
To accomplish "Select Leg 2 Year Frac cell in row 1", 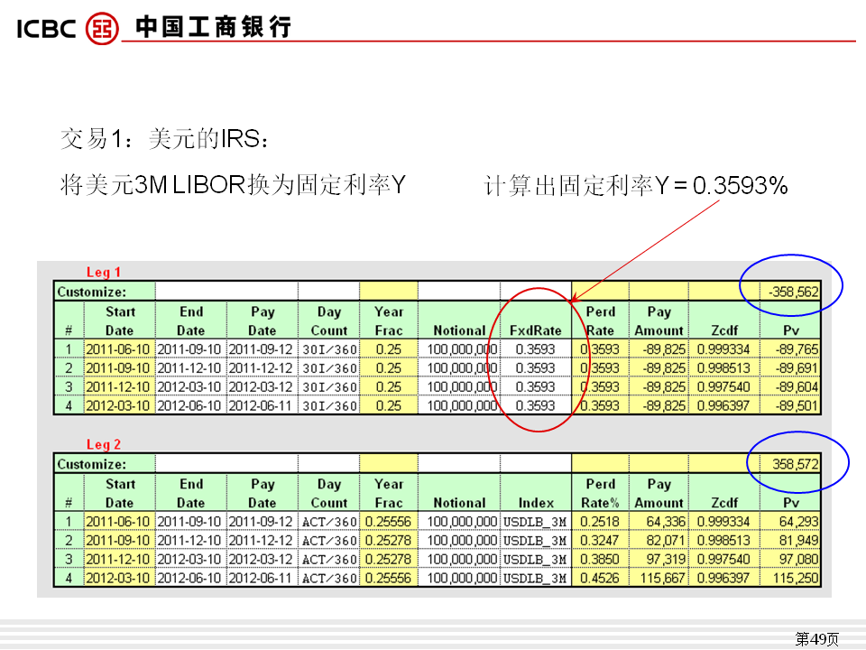I will [x=388, y=522].
